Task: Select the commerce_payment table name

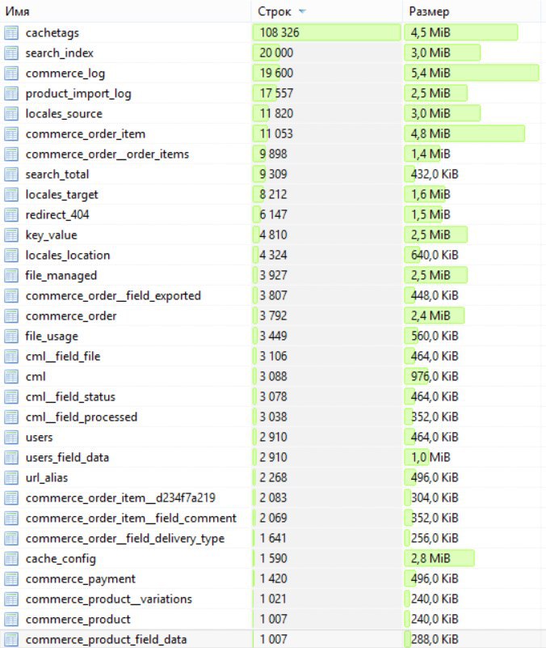Action: coord(81,579)
